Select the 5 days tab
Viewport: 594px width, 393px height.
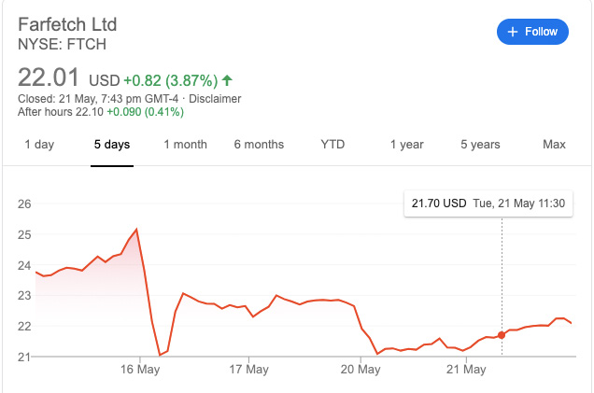coord(112,145)
